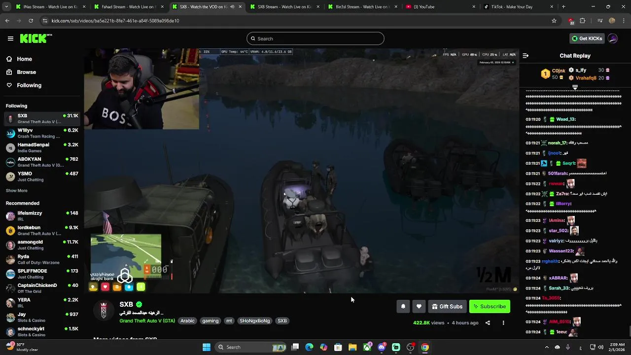Switch to SXB Stream live browser tab
631x355 pixels.
[x=284, y=7]
